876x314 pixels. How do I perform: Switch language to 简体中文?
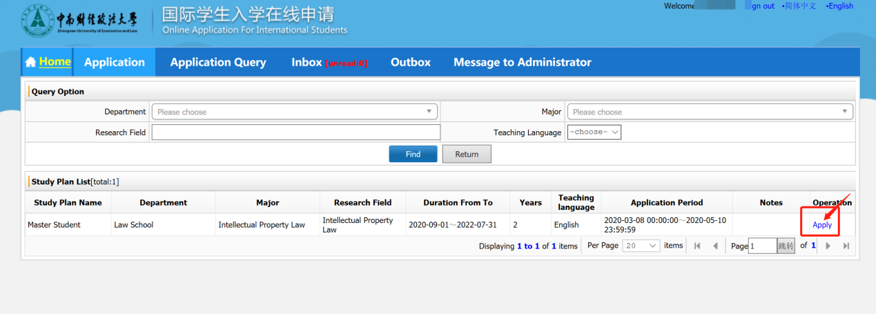(800, 6)
